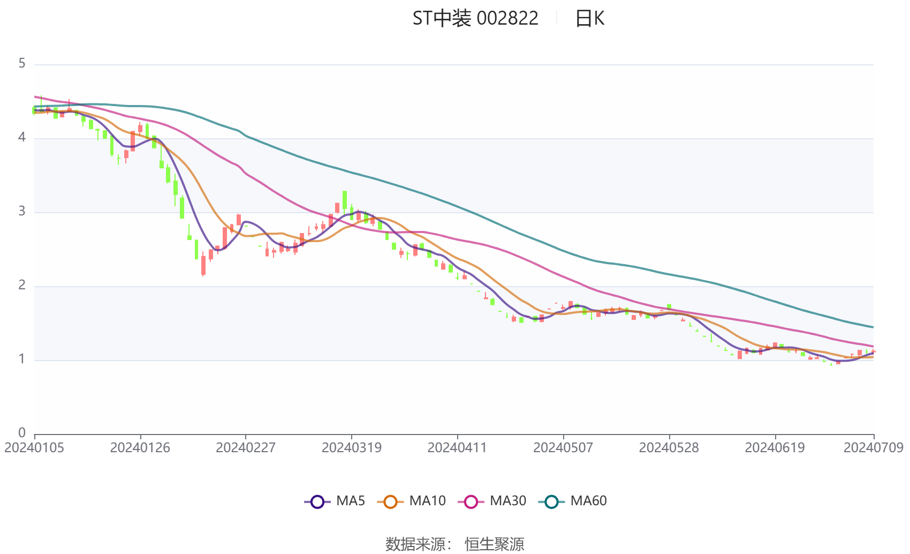Click the y-axis value 3
The image size is (910, 554).
point(22,212)
